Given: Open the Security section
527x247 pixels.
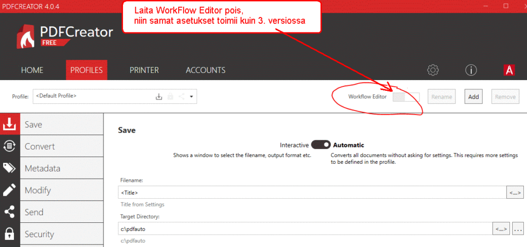Looking at the screenshot, I should point(62,234).
